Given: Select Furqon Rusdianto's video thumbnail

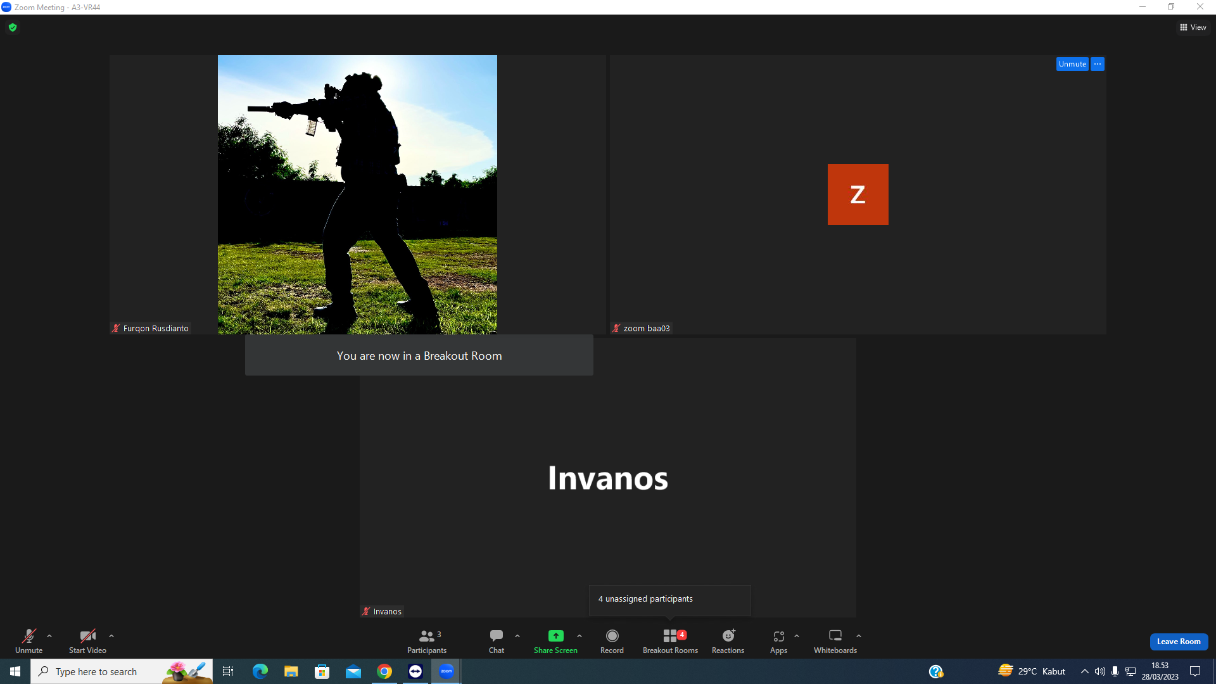Looking at the screenshot, I should (357, 194).
